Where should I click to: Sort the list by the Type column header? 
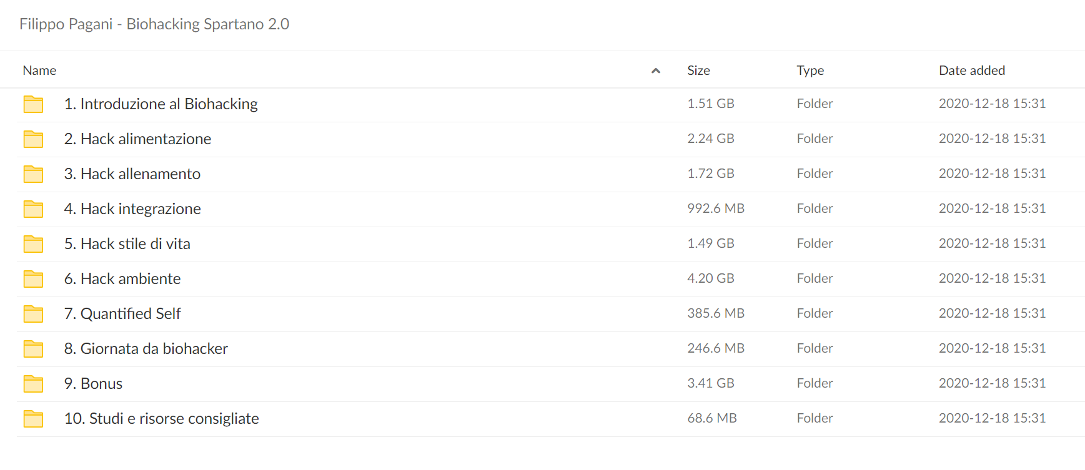810,71
